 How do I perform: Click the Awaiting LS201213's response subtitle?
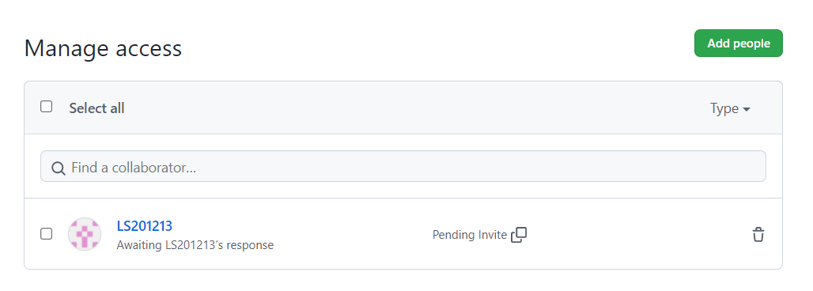click(x=195, y=245)
